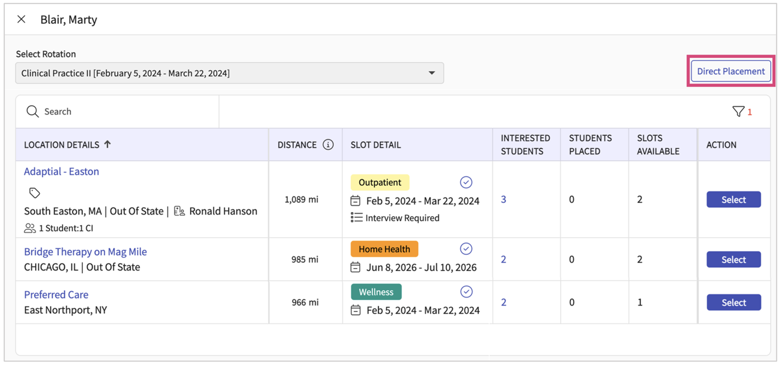The height and width of the screenshot is (365, 782).
Task: Click the tag icon under Adaptial - Easton
Action: click(x=35, y=193)
